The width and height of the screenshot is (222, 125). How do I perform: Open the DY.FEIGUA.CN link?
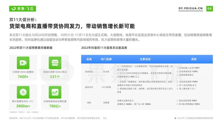190,8
